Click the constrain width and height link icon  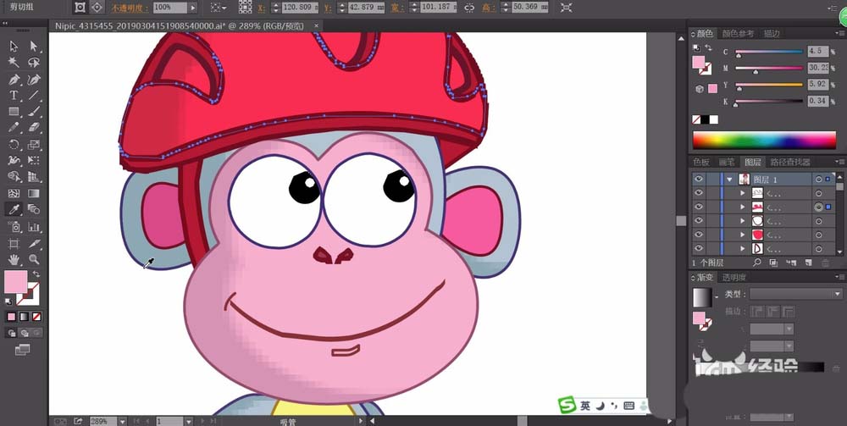[469, 8]
